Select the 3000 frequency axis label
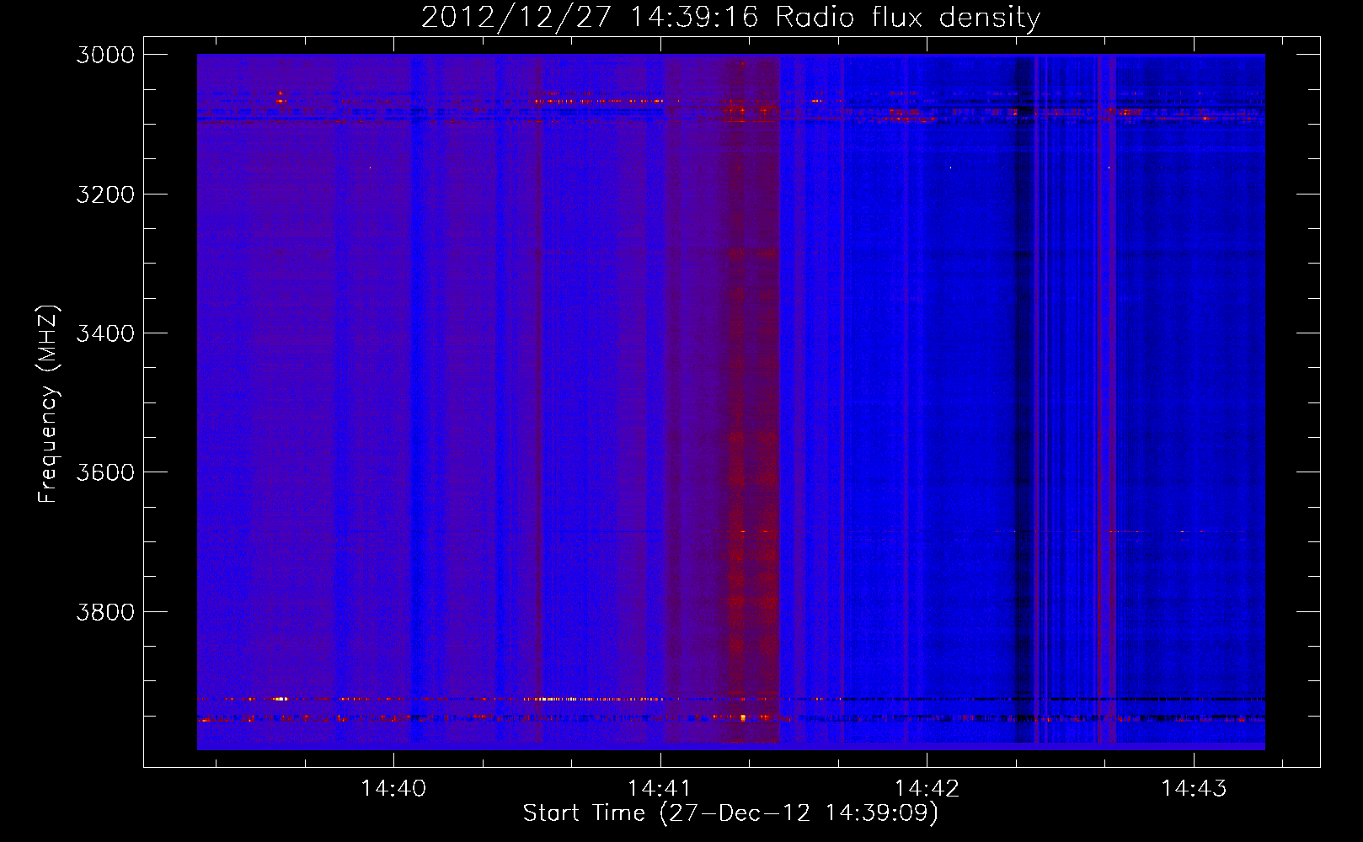The image size is (1363, 842). pyautogui.click(x=105, y=55)
